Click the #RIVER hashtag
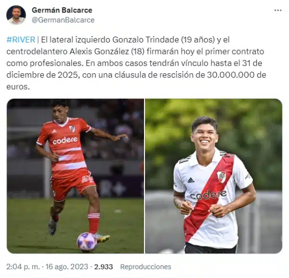289x278 pixels. [21, 40]
